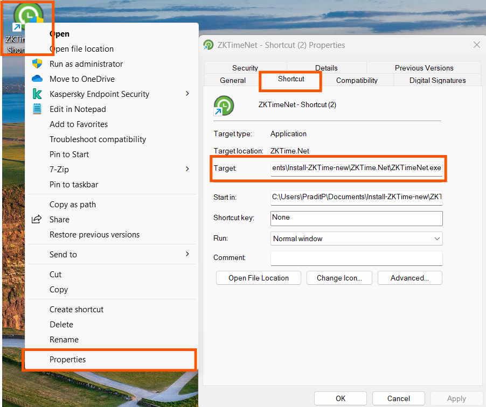The height and width of the screenshot is (407, 486).
Task: Choose Share in the context menu
Action: [x=112, y=219]
